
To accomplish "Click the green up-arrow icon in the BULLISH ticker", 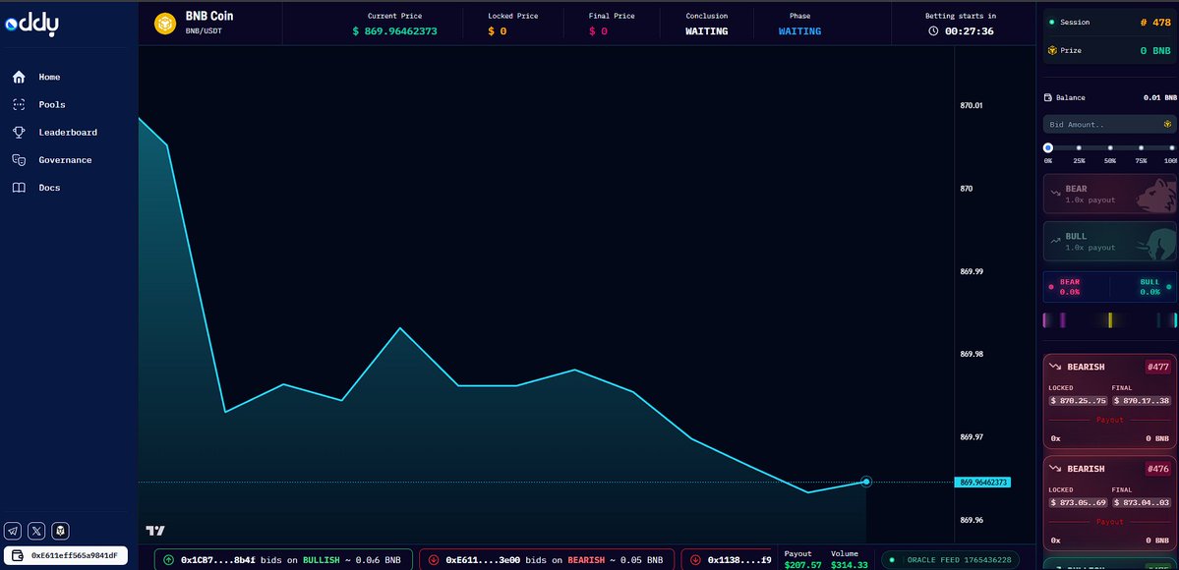I will pyautogui.click(x=168, y=559).
